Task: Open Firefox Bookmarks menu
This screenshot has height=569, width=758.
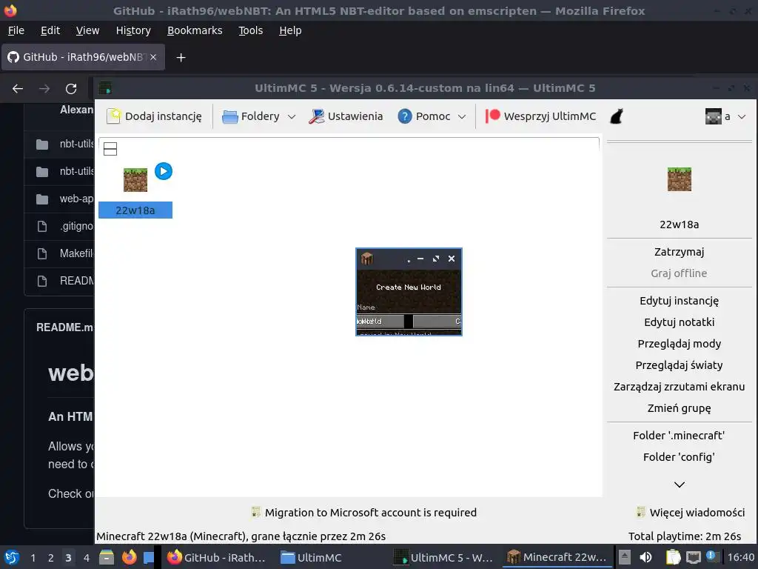Action: click(195, 30)
